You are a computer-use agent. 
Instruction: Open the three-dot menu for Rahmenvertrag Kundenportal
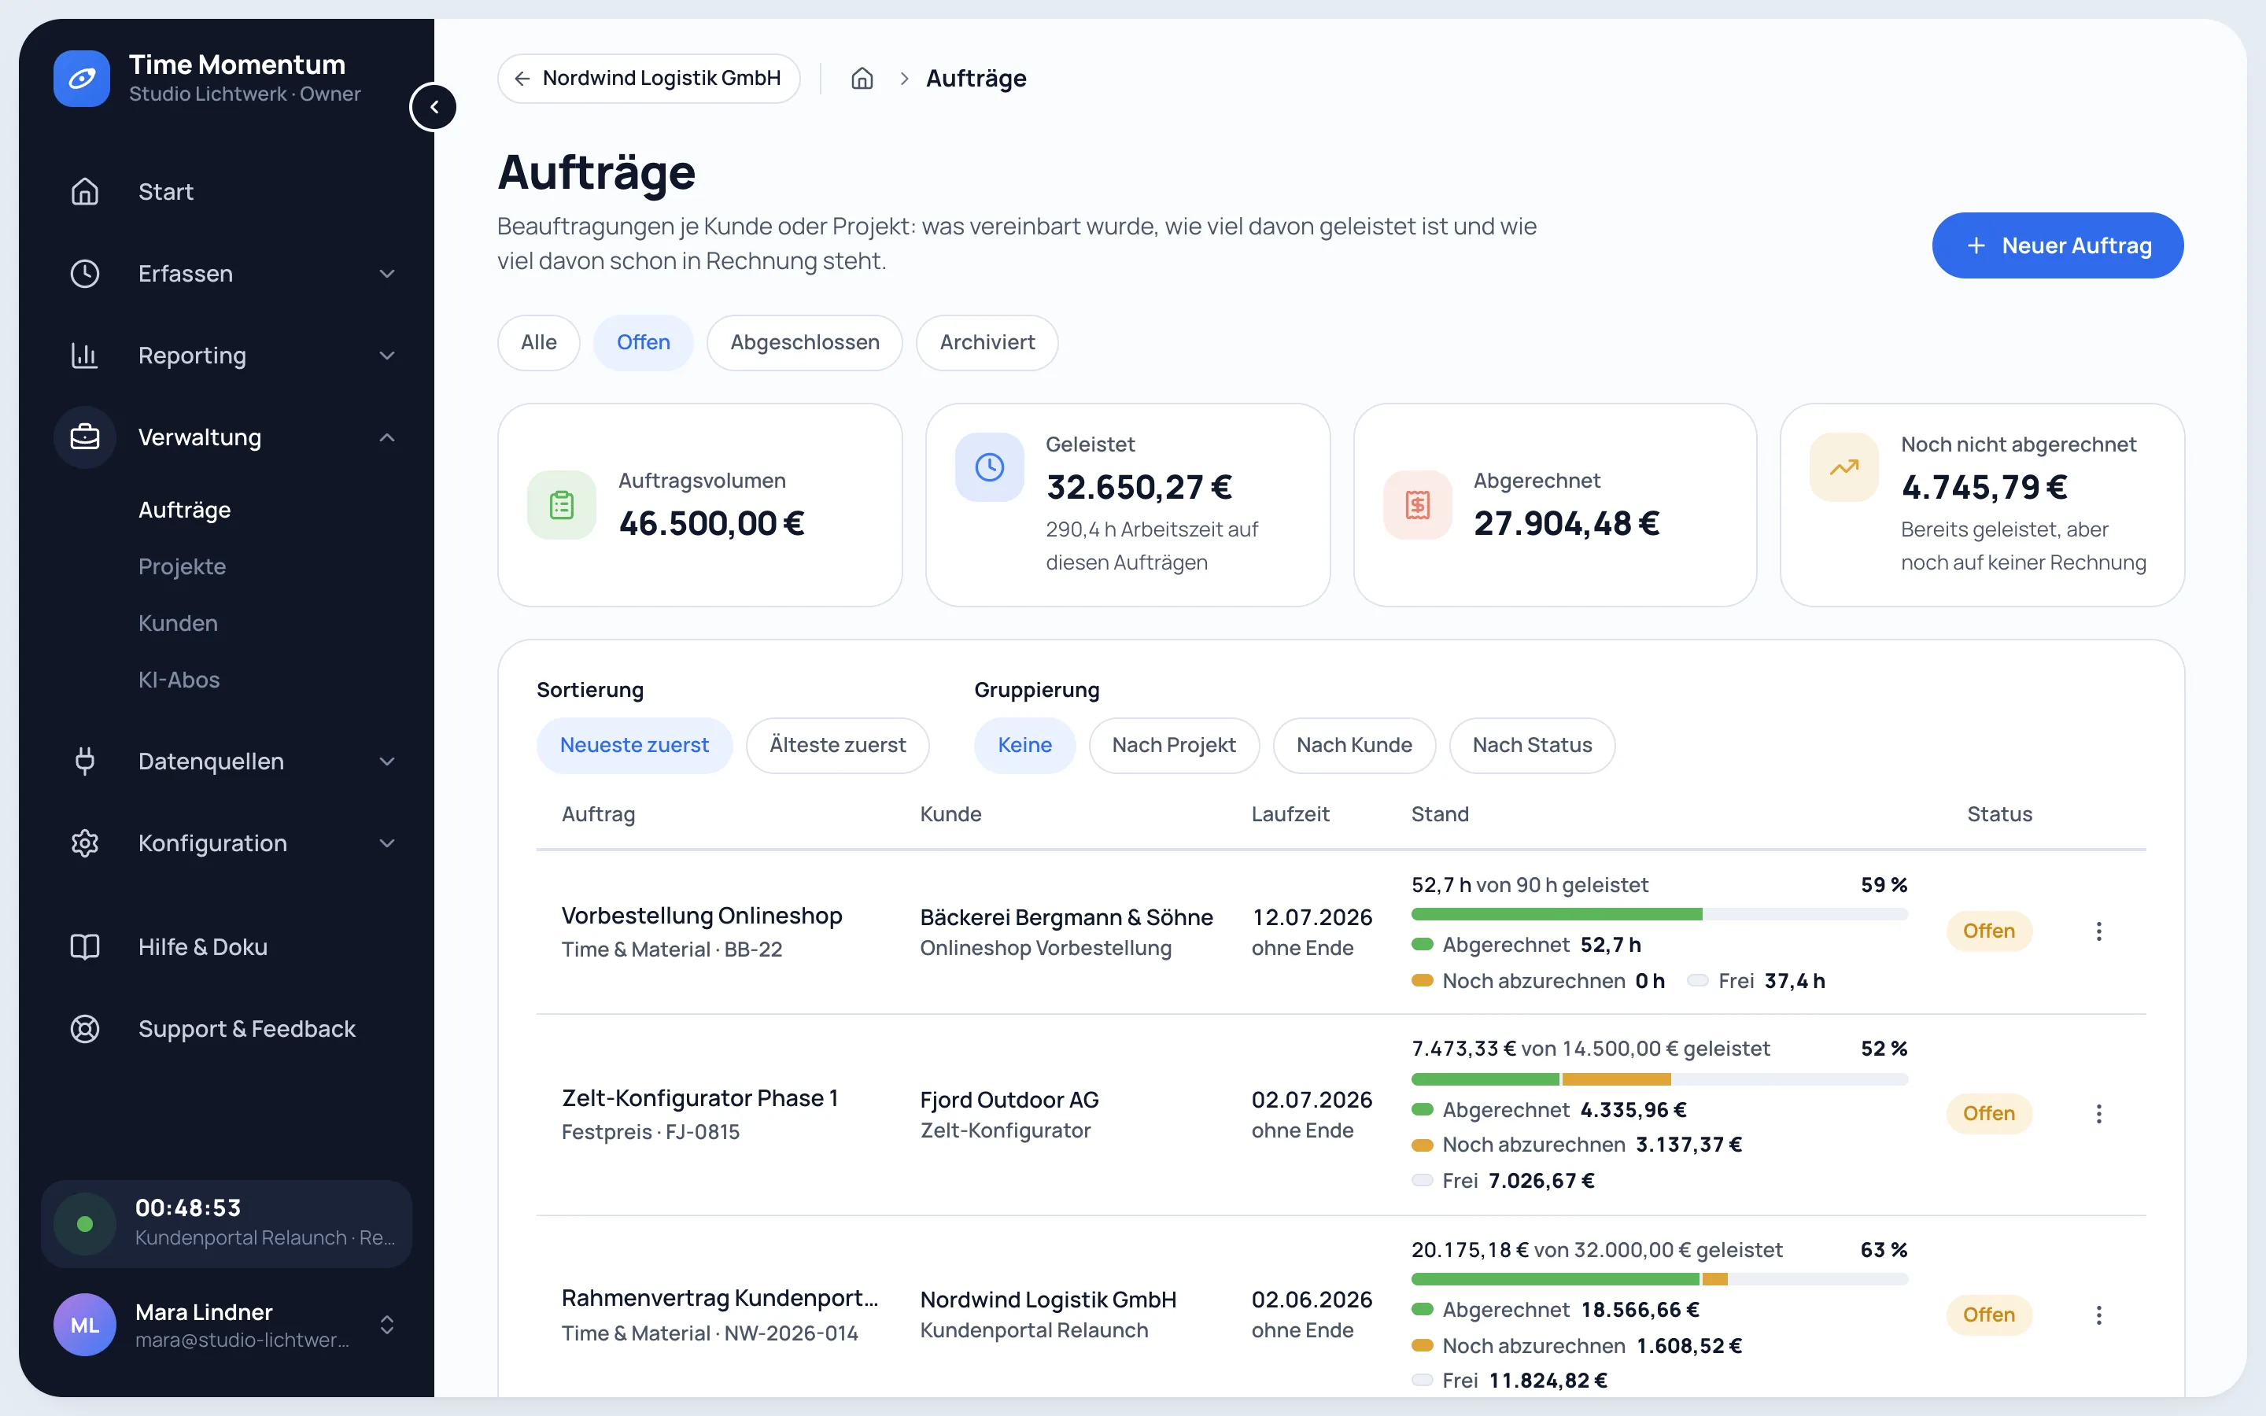tap(2098, 1315)
